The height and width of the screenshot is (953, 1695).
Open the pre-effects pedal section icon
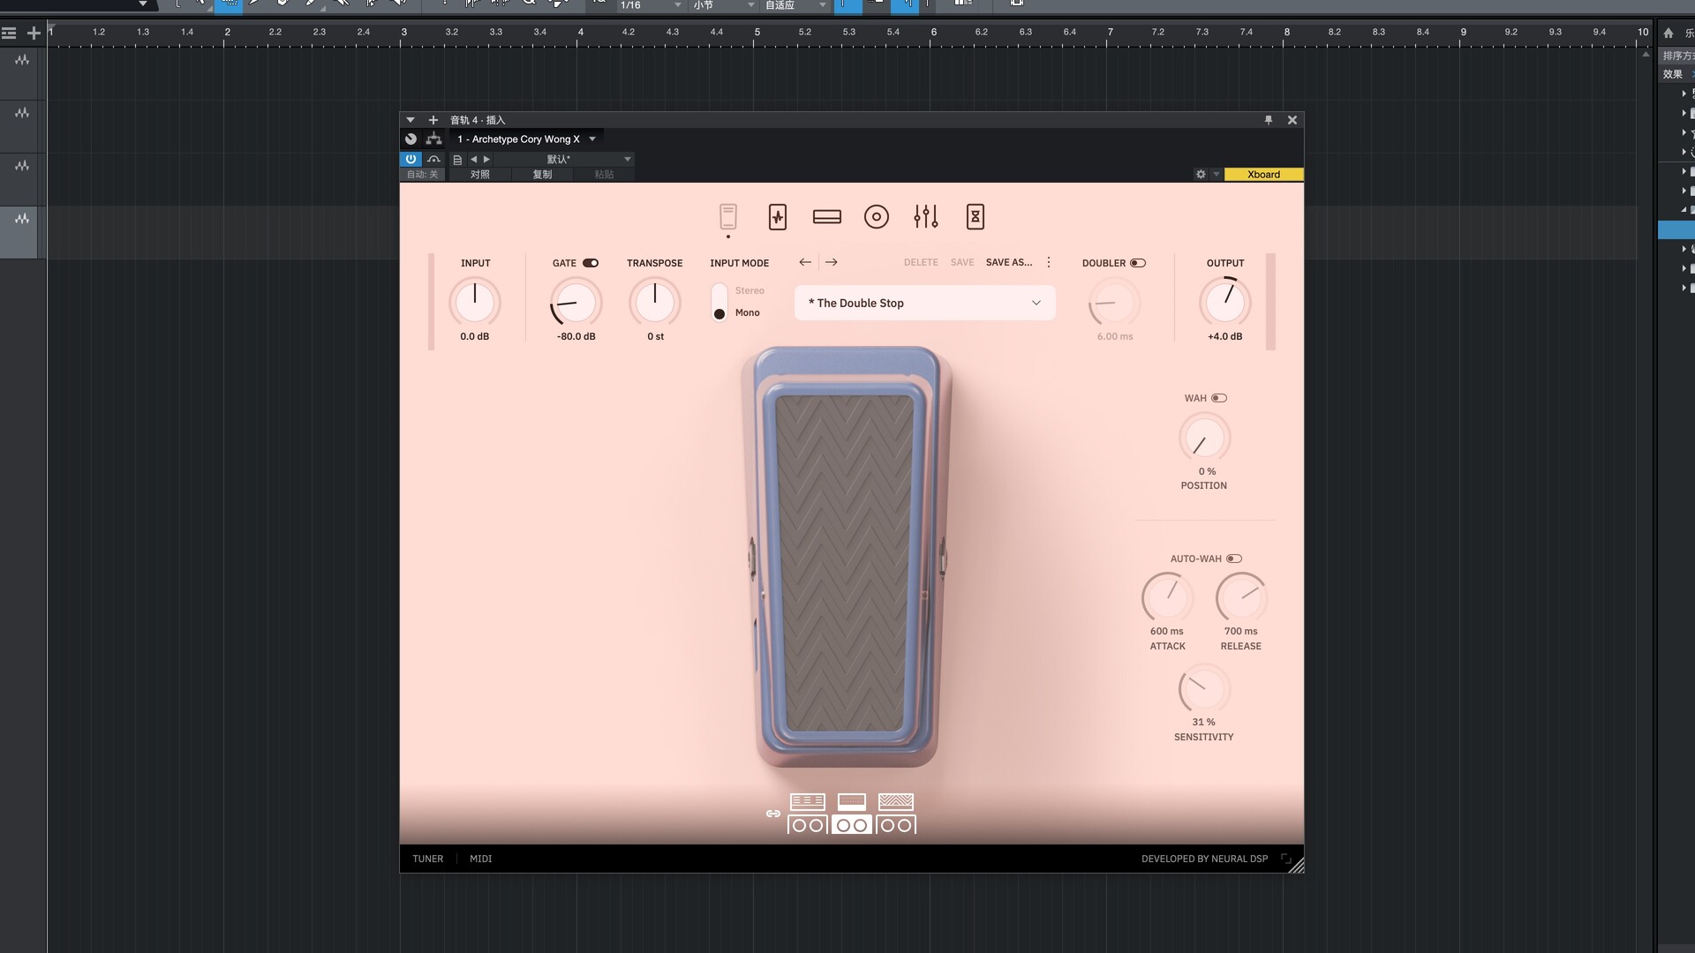pyautogui.click(x=777, y=216)
